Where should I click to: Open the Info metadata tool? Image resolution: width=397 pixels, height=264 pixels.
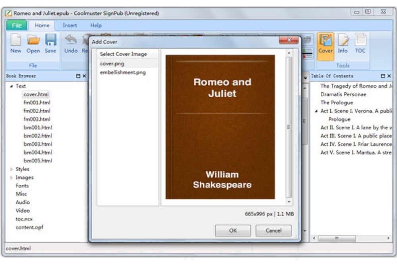pyautogui.click(x=343, y=41)
